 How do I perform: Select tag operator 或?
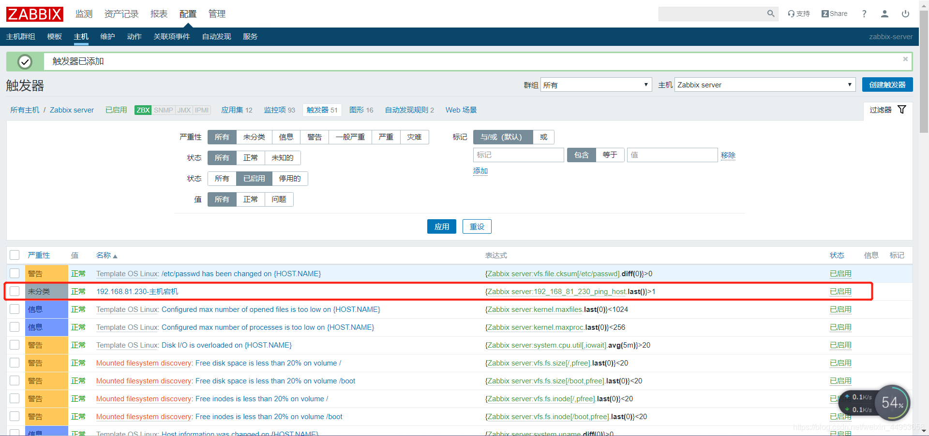coord(543,137)
